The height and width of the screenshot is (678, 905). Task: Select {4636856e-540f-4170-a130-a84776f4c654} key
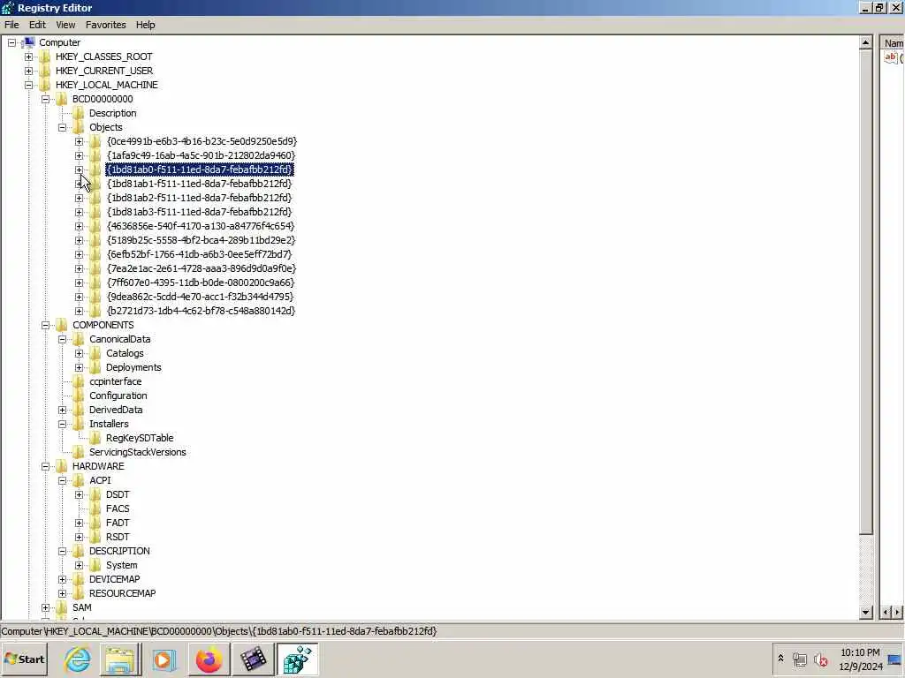[x=201, y=226]
